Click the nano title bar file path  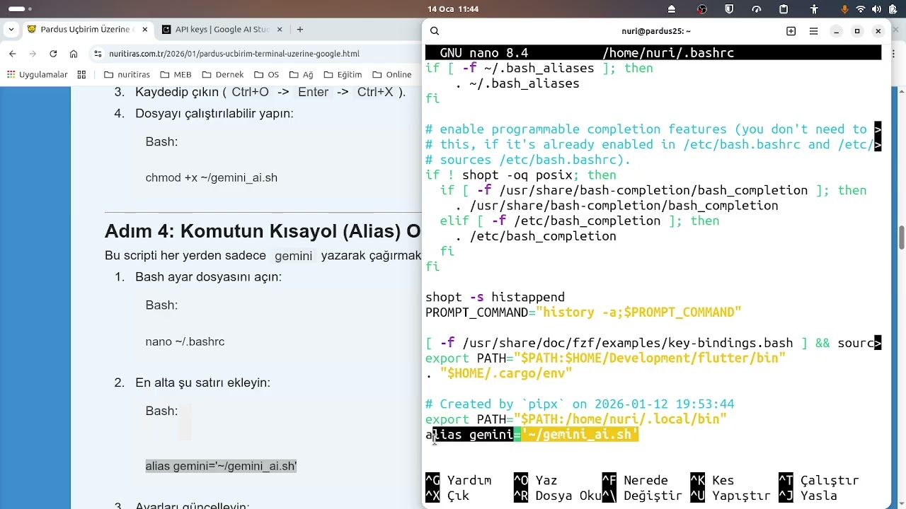click(668, 53)
